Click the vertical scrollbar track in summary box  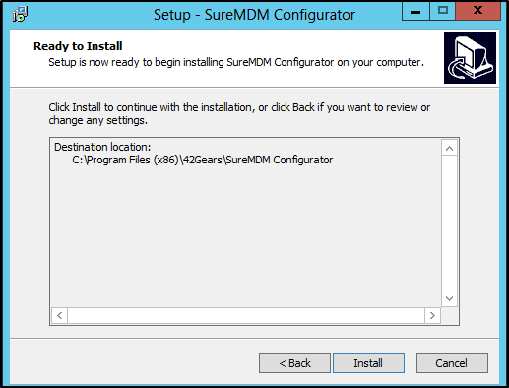[x=449, y=224]
